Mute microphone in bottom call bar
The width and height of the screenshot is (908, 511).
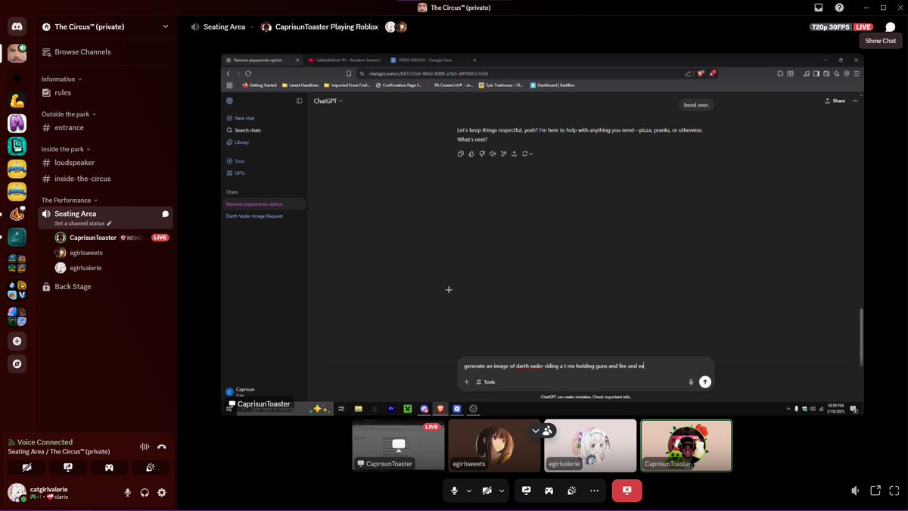tap(454, 491)
